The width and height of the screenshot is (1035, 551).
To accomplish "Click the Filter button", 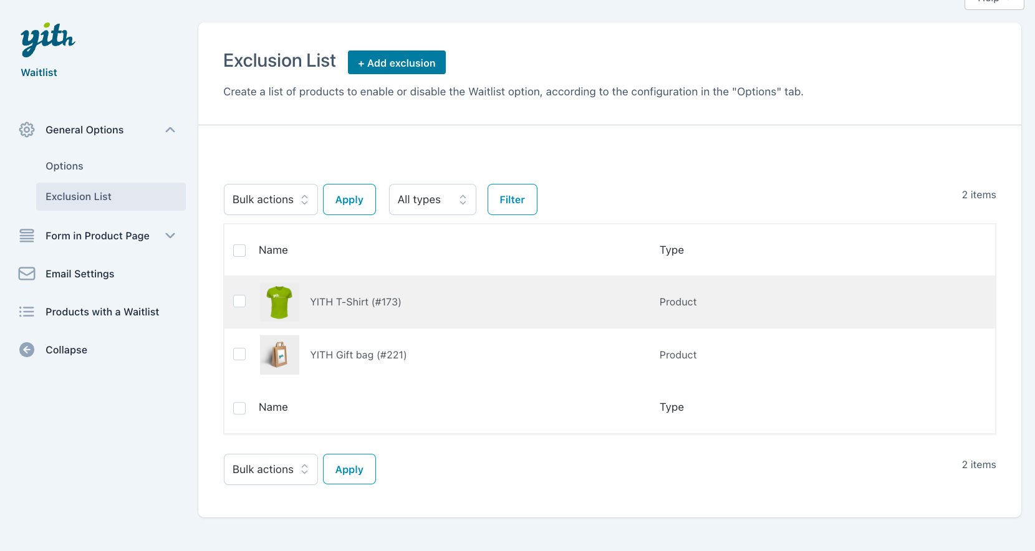I will (x=512, y=199).
